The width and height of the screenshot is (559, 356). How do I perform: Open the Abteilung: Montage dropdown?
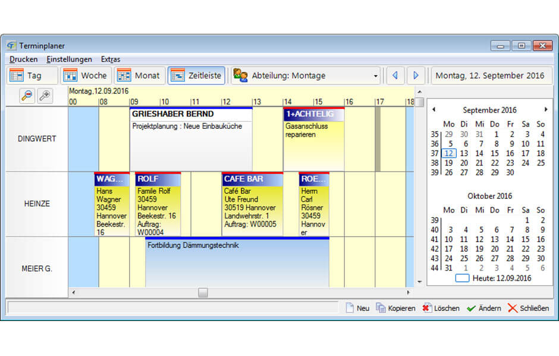pos(306,75)
